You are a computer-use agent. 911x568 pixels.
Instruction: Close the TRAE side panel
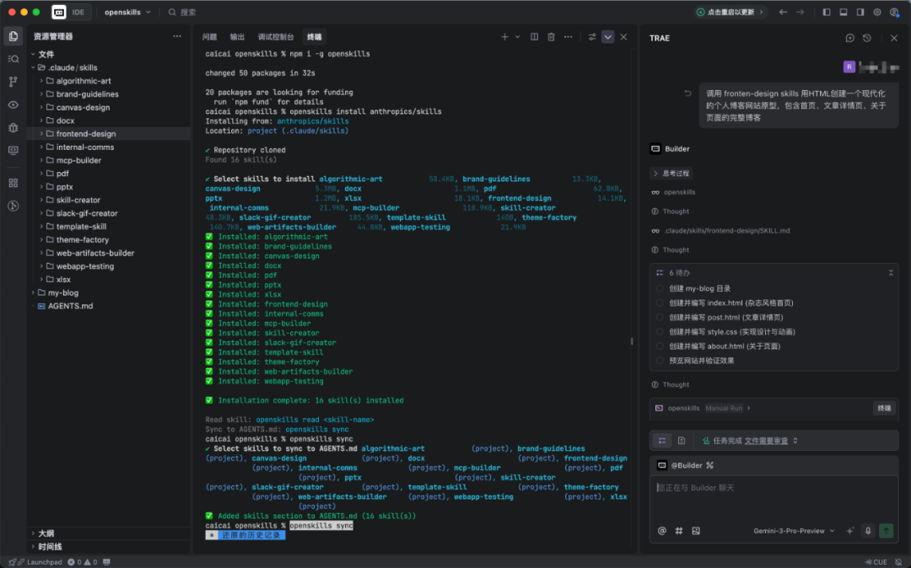tap(893, 38)
